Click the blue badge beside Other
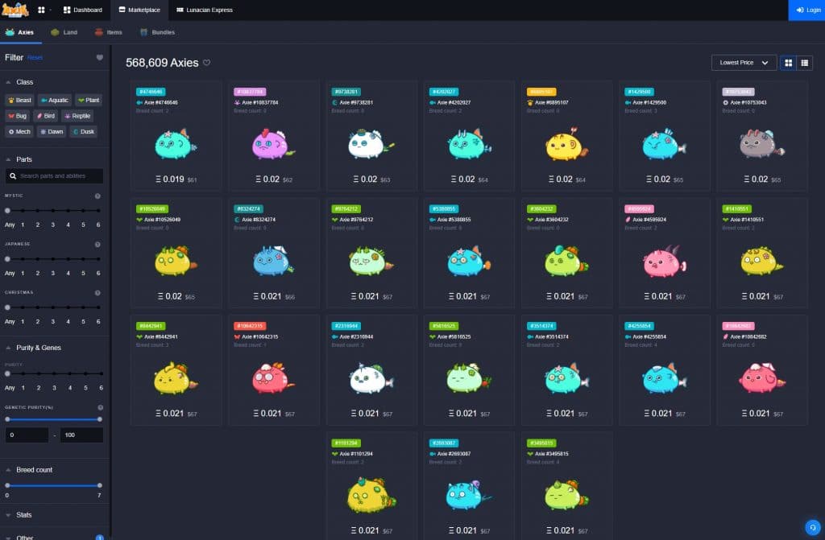Viewport: 825px width, 540px height. pyautogui.click(x=99, y=538)
